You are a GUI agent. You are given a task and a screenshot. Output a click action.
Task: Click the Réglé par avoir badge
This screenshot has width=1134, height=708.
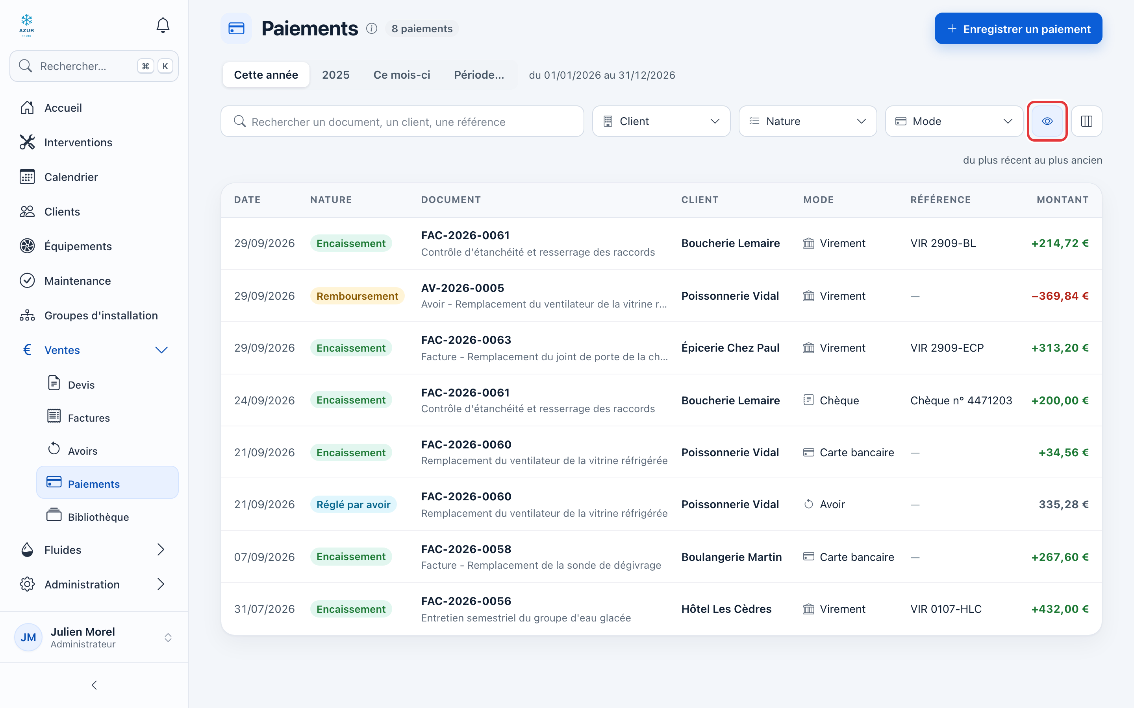(x=353, y=504)
